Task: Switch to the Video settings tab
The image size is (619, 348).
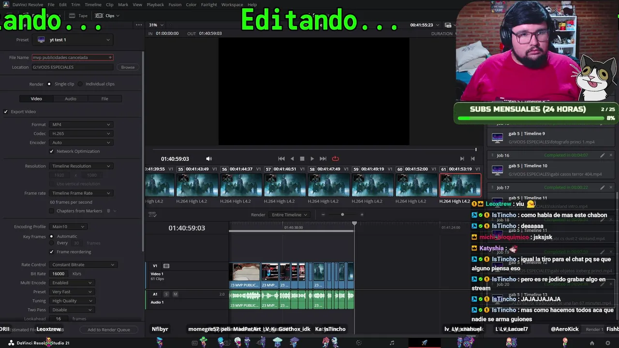Action: [x=36, y=99]
